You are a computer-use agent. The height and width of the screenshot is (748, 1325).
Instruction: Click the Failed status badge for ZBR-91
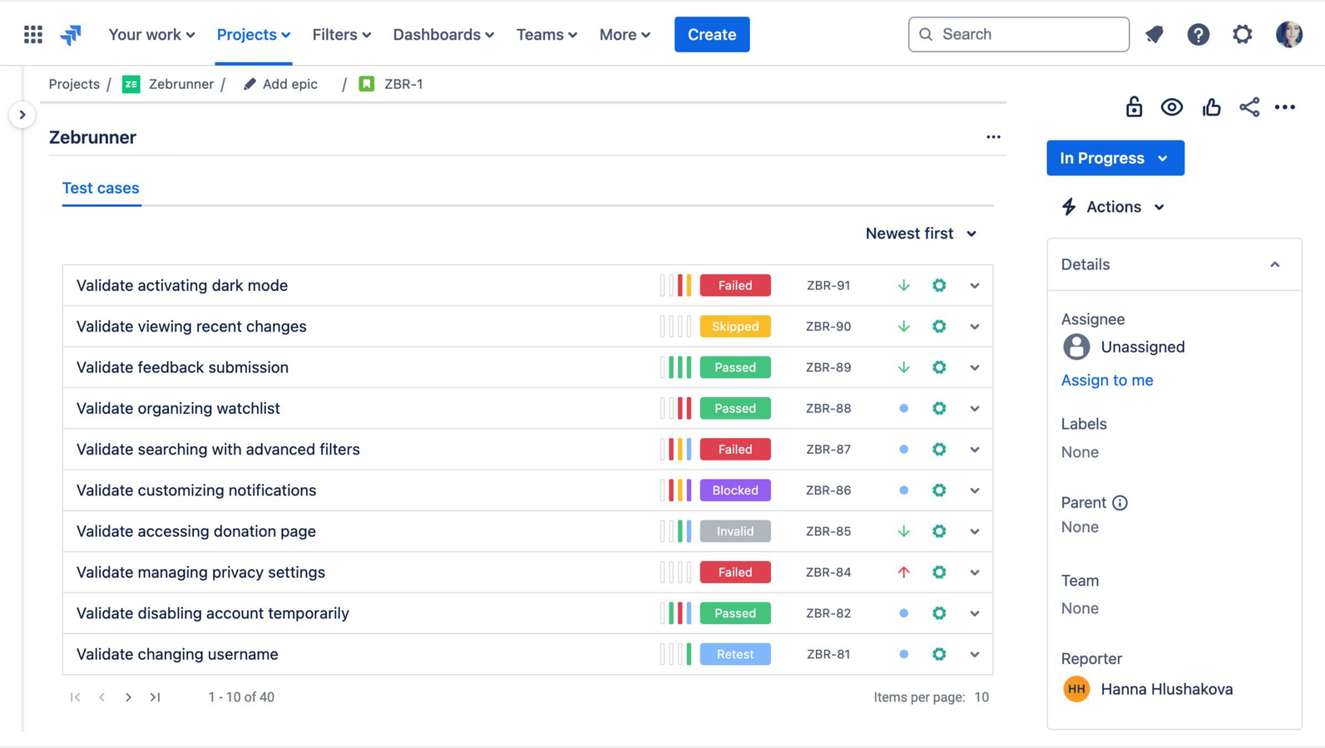click(x=735, y=285)
